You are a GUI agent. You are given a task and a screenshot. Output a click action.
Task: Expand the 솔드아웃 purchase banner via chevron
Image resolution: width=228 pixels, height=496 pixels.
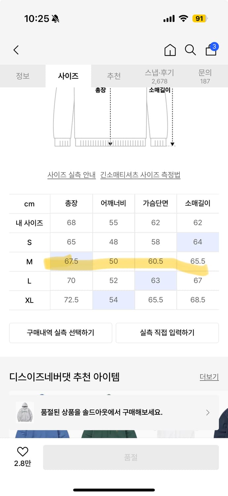pos(208,413)
